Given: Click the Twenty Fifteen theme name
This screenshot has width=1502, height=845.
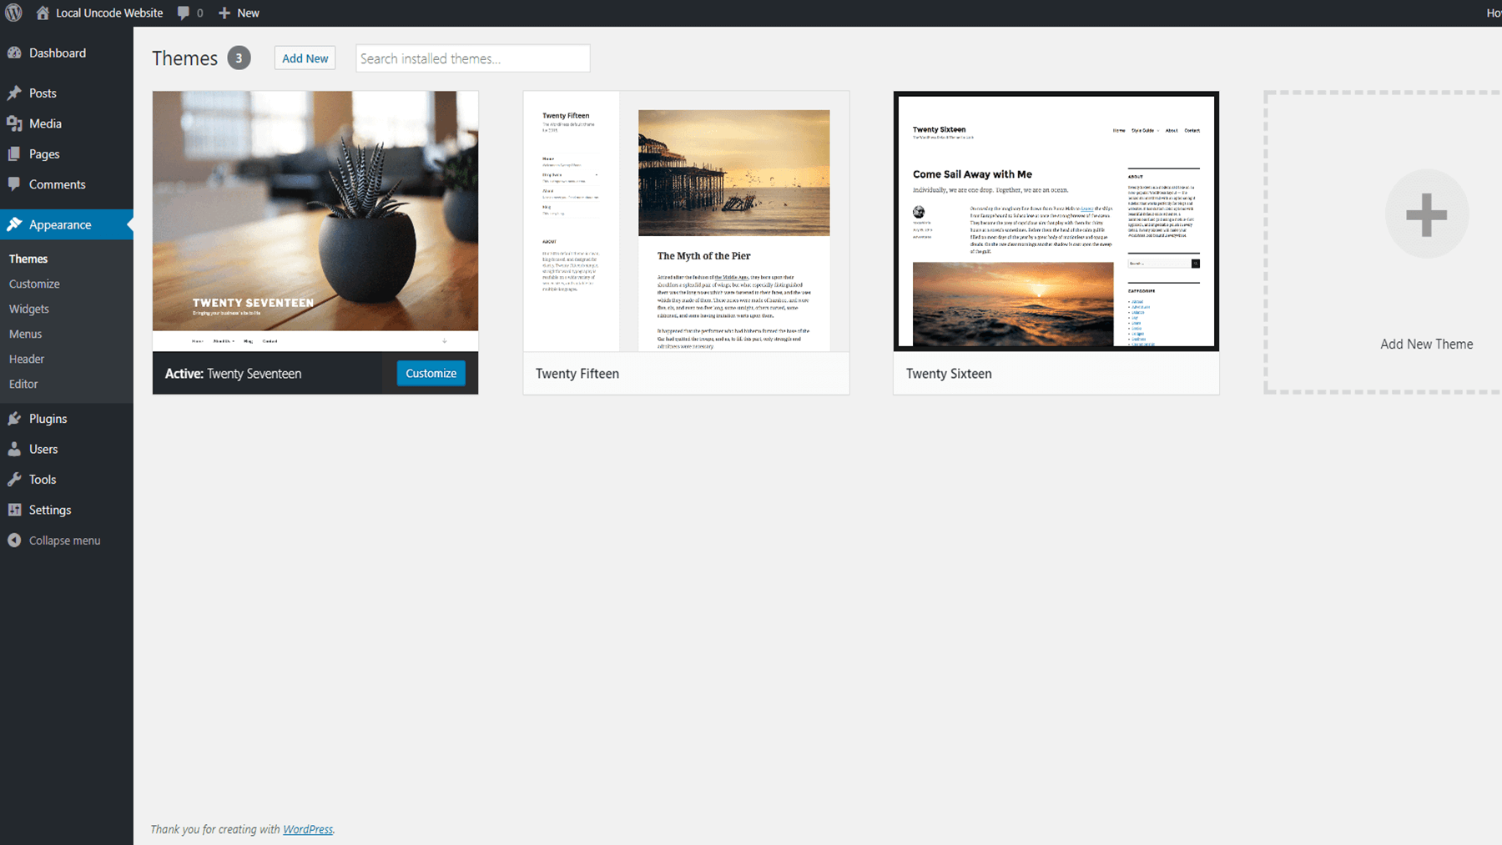Looking at the screenshot, I should tap(577, 374).
